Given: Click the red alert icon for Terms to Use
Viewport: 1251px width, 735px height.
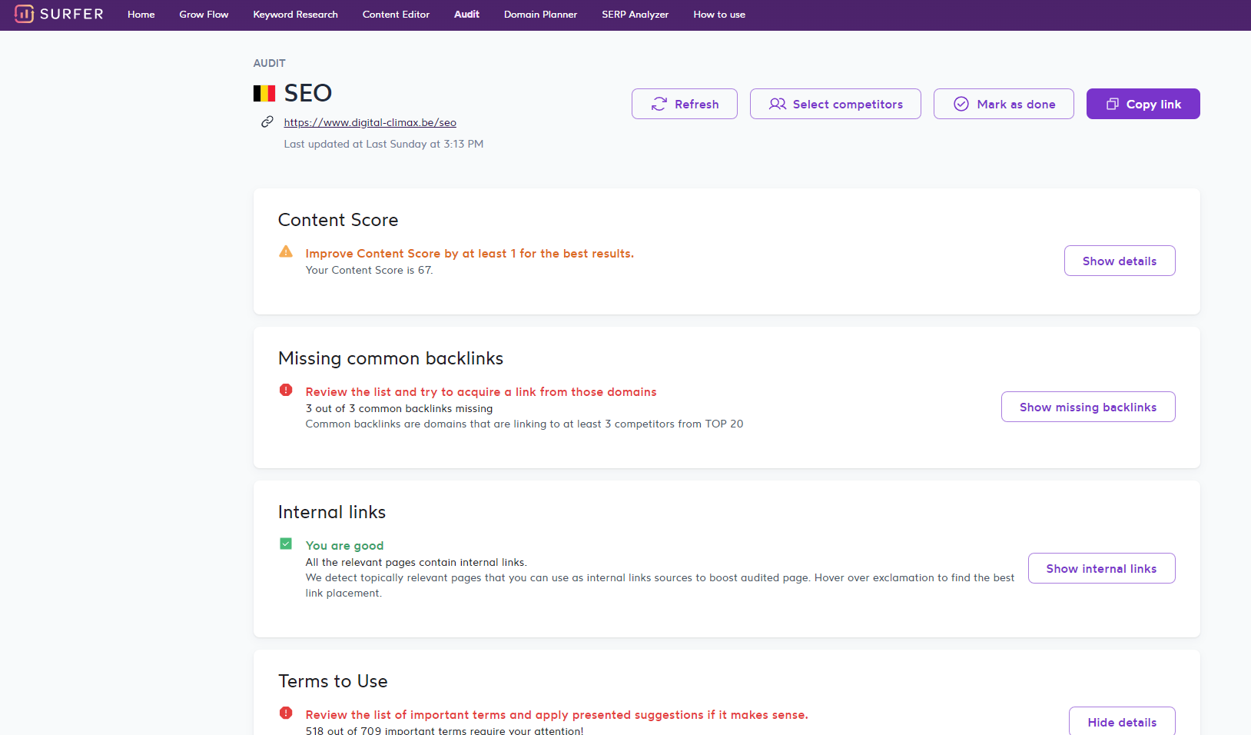Looking at the screenshot, I should [x=286, y=713].
